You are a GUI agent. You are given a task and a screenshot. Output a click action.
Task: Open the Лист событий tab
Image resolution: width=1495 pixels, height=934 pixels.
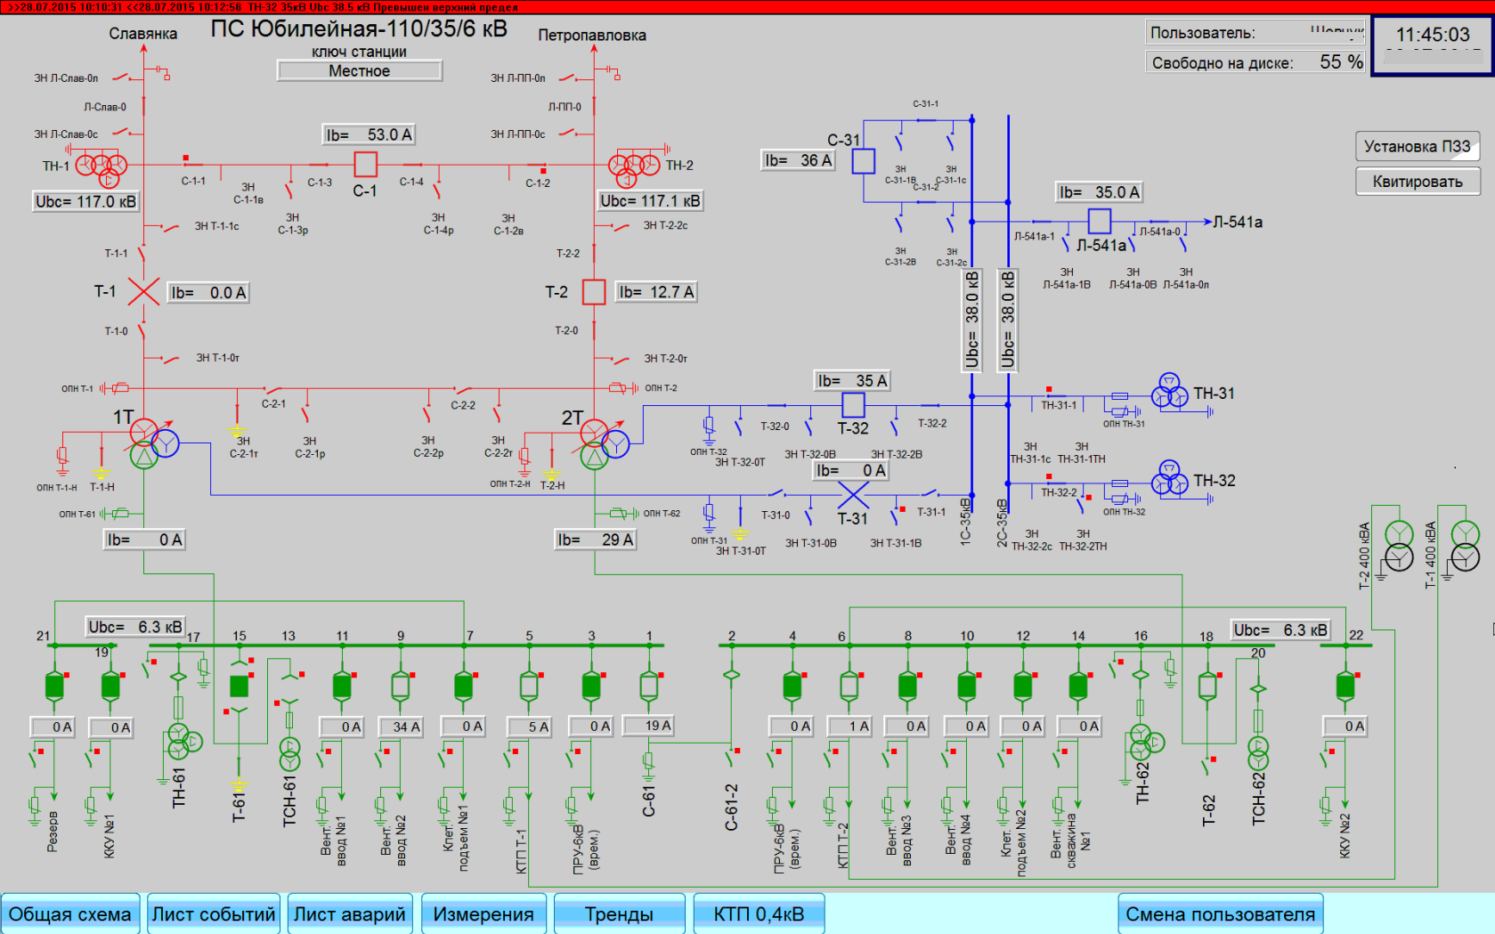(214, 914)
